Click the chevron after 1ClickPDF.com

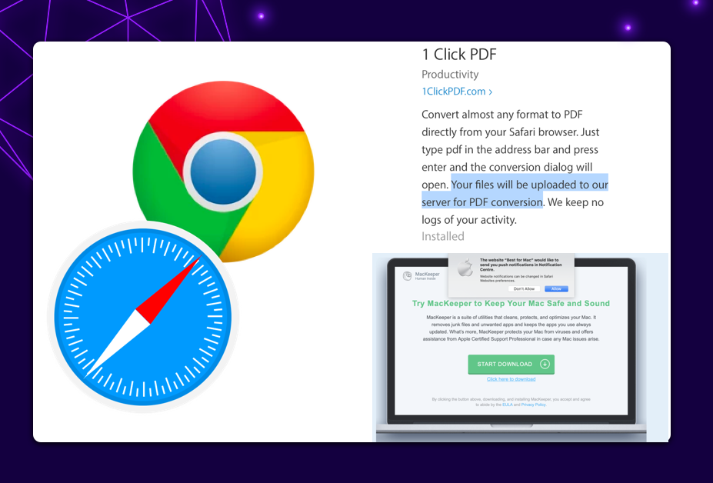[491, 92]
